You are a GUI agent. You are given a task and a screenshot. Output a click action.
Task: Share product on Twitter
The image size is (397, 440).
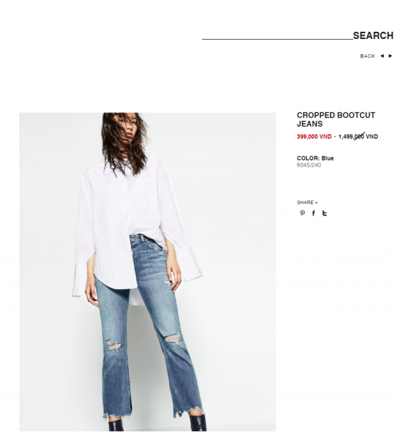pos(325,213)
